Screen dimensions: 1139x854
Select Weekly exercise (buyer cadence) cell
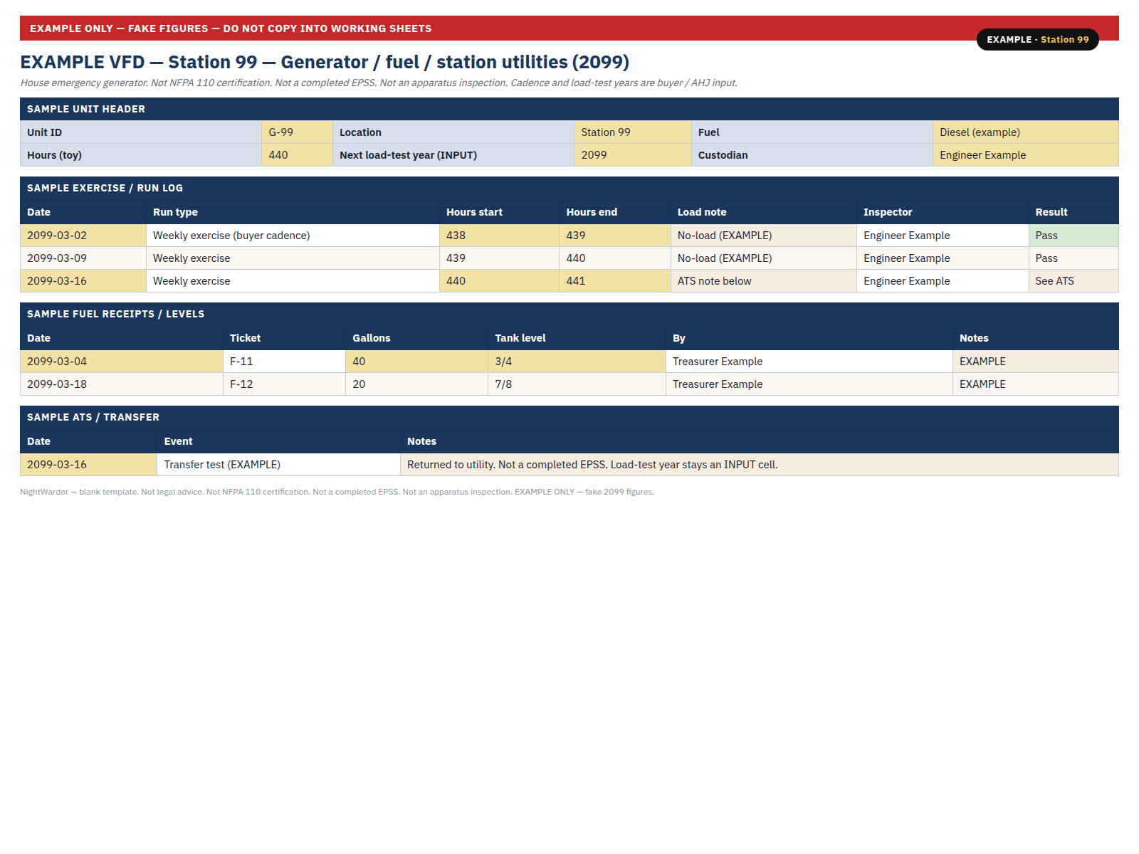point(293,236)
